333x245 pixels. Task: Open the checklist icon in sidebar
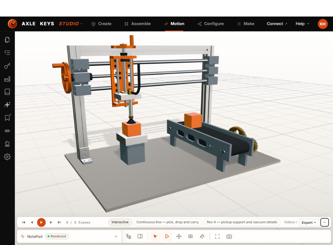[7, 52]
